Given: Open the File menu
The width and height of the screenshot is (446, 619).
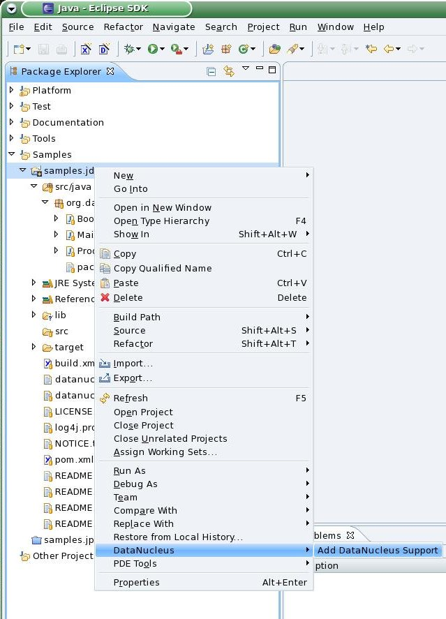Looking at the screenshot, I should click(x=16, y=27).
